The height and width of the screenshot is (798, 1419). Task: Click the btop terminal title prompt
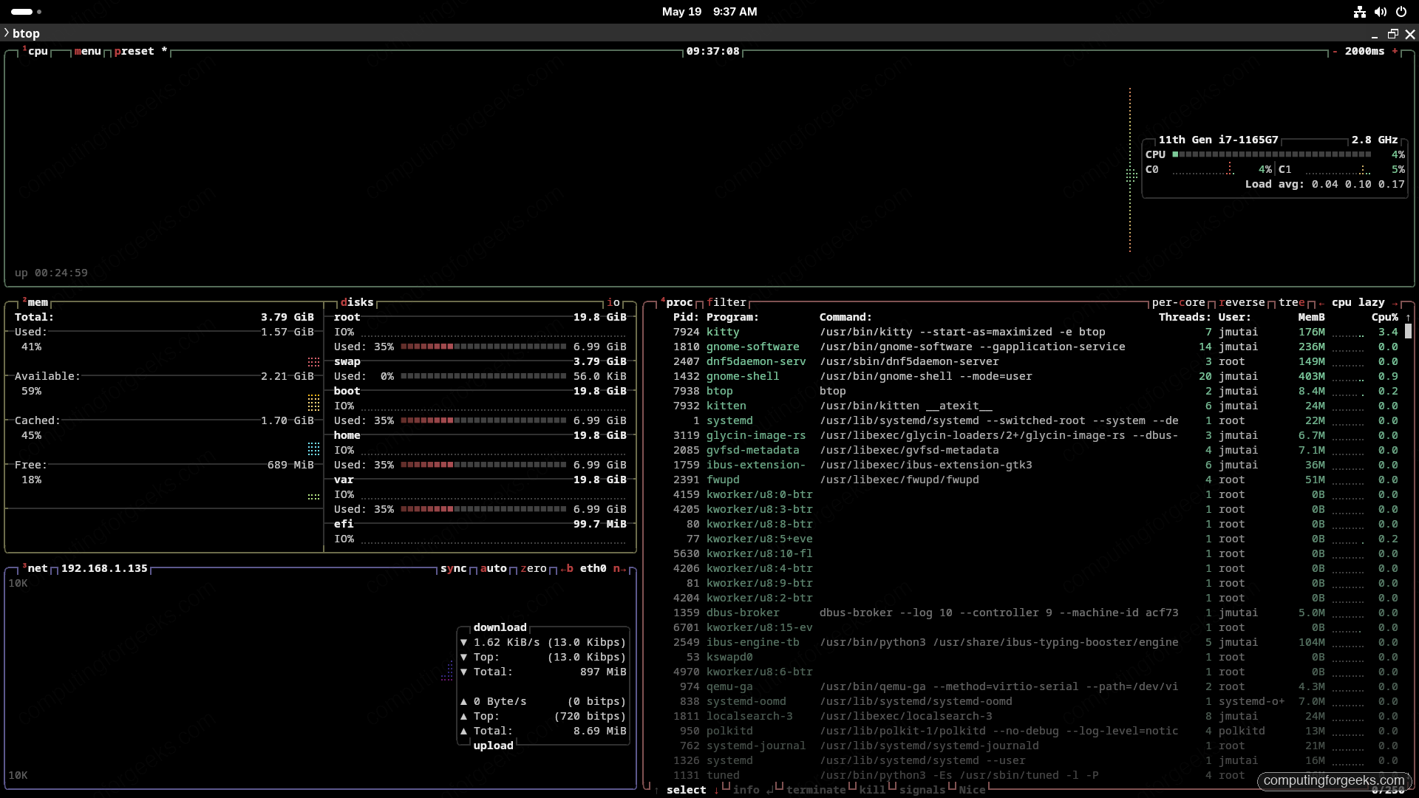(21, 33)
